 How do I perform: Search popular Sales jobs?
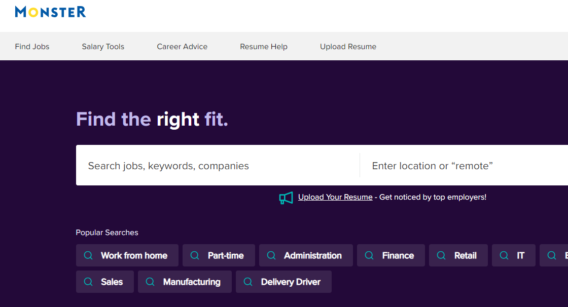[105, 282]
